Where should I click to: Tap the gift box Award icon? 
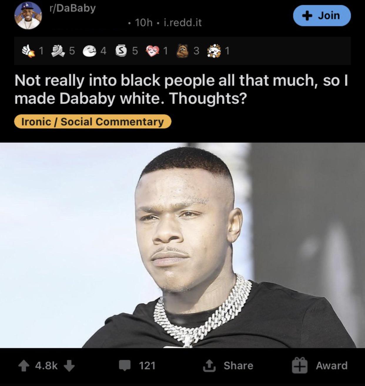299,366
